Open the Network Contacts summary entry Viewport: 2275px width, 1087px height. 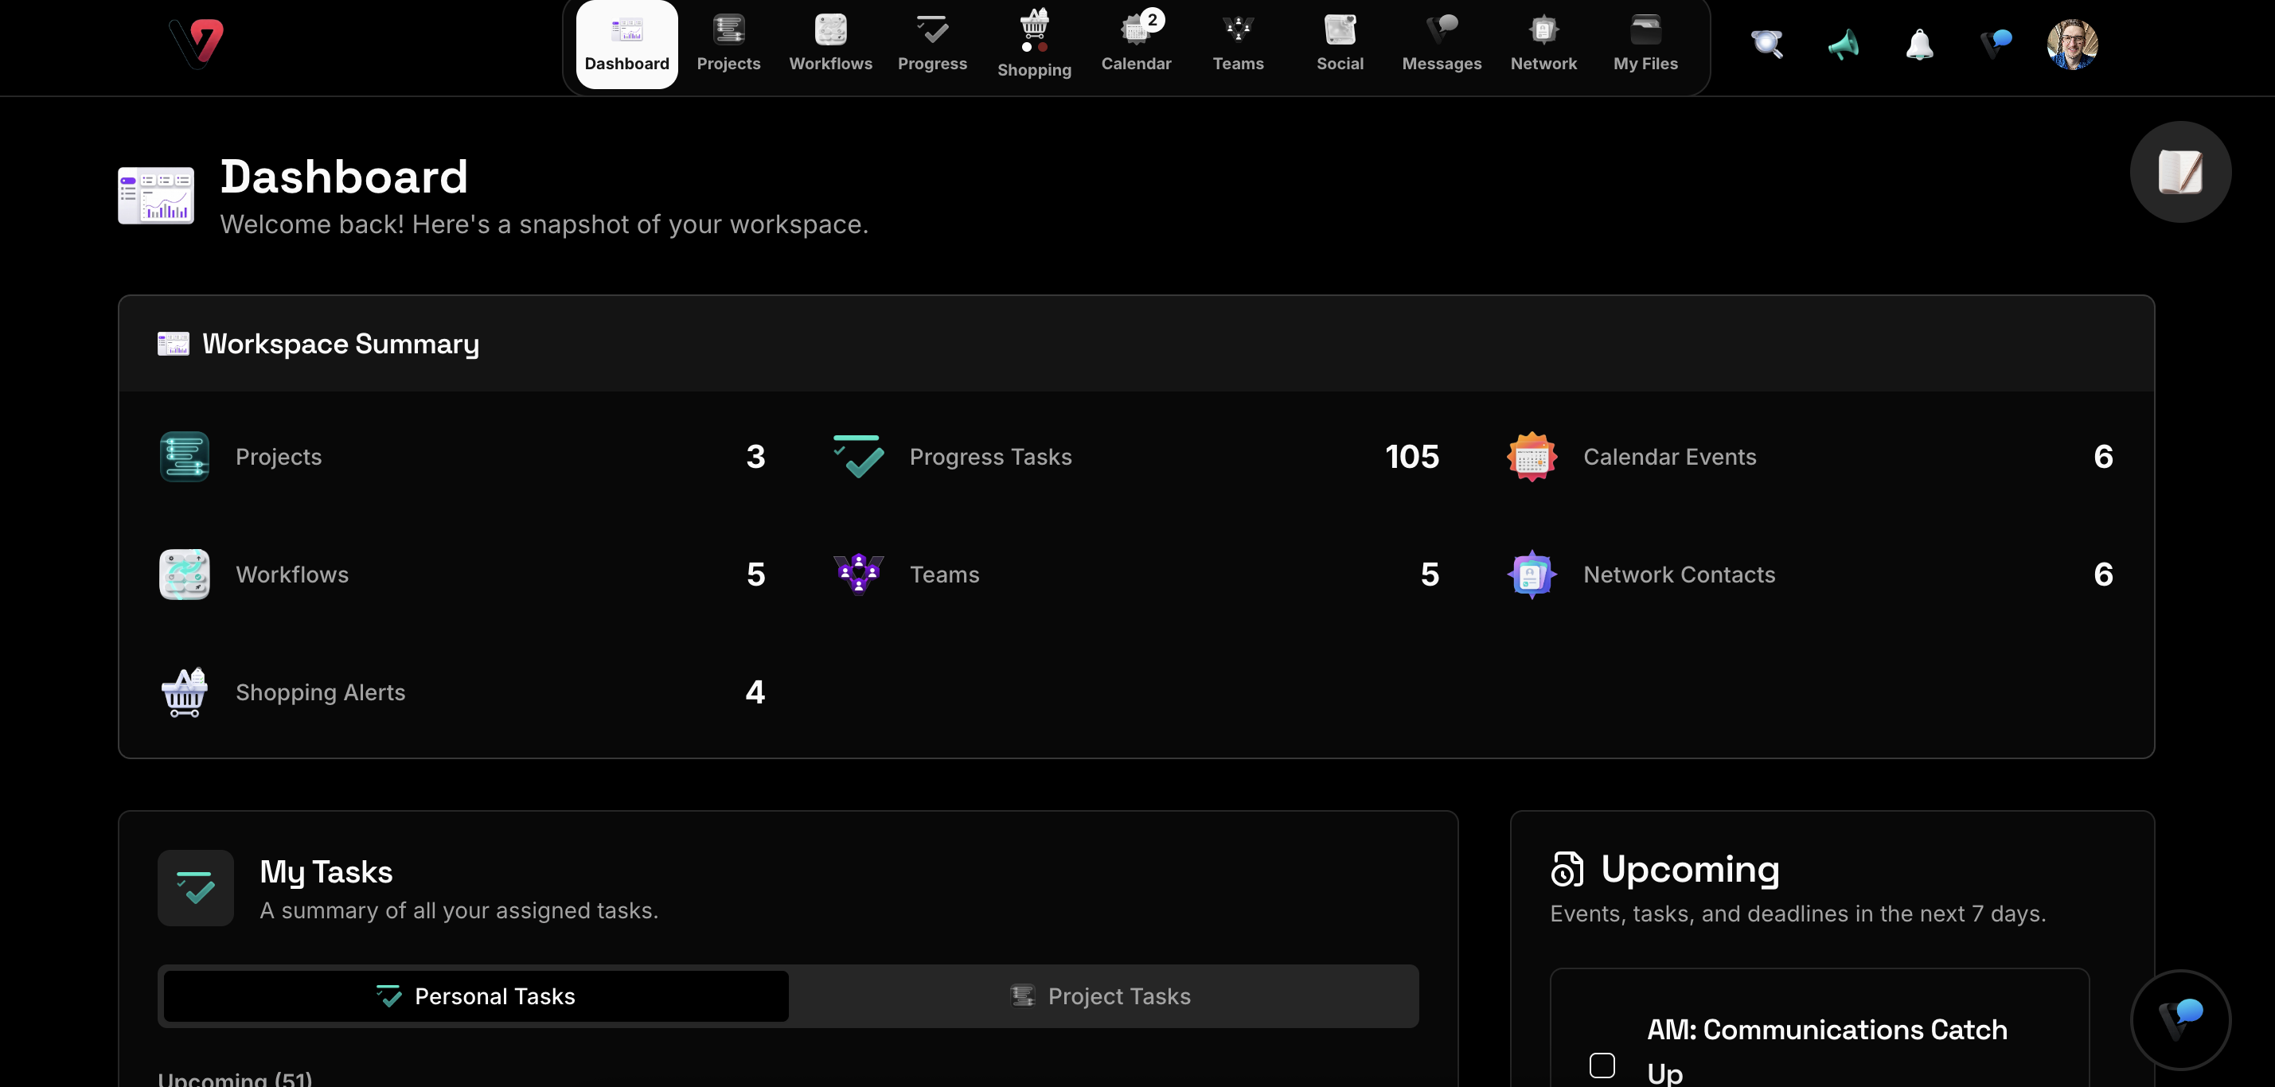(x=1809, y=575)
